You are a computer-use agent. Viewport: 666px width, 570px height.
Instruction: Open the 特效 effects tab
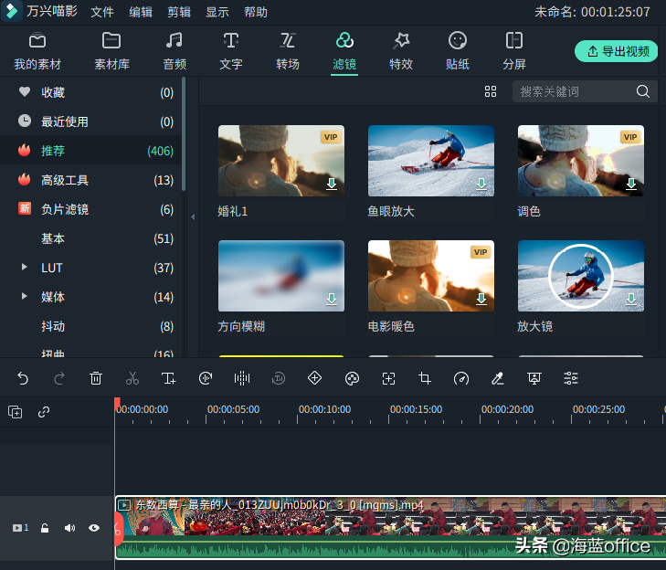(401, 51)
